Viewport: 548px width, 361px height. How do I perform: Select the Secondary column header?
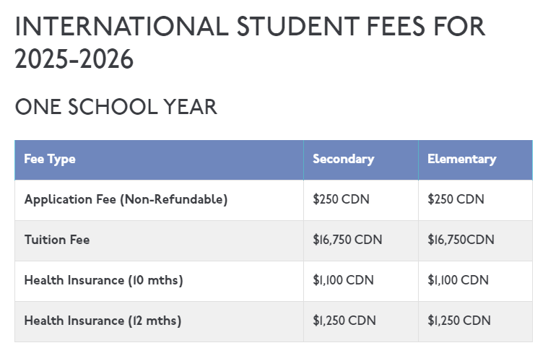coord(343,160)
